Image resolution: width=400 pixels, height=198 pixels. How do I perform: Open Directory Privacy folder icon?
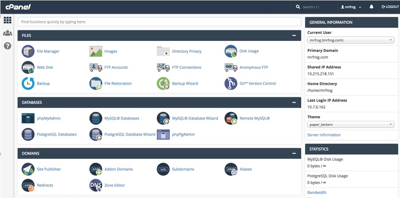pyautogui.click(x=163, y=51)
